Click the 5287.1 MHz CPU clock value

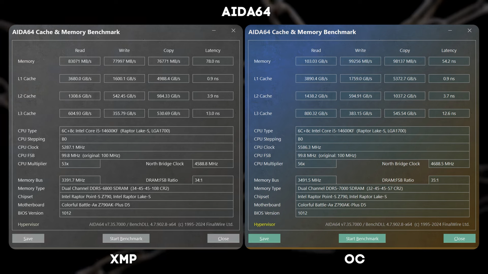(146, 147)
